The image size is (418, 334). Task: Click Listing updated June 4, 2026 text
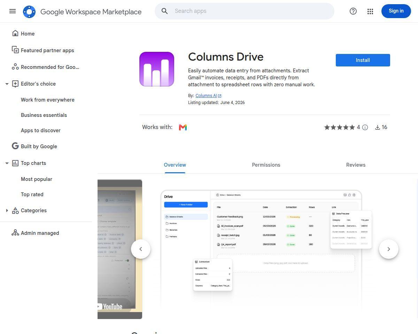216,103
